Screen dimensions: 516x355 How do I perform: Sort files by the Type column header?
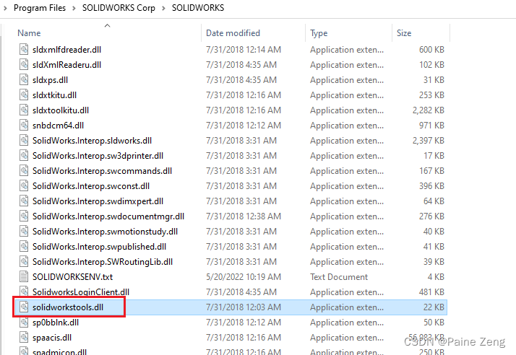click(319, 33)
